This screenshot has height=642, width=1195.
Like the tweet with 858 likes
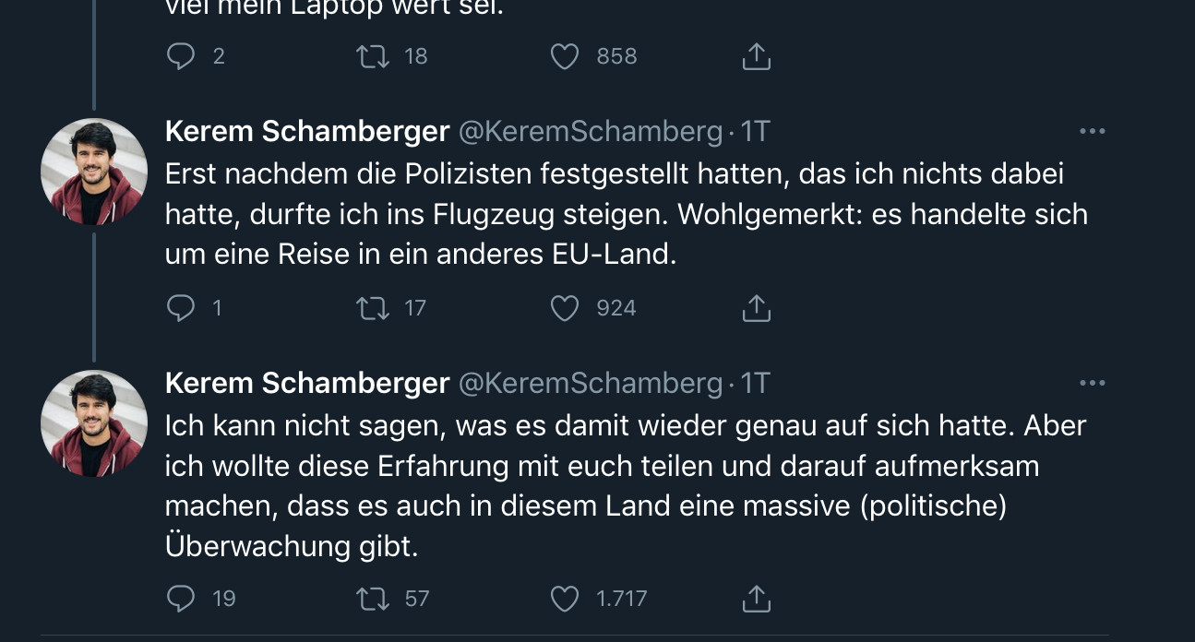tap(565, 57)
